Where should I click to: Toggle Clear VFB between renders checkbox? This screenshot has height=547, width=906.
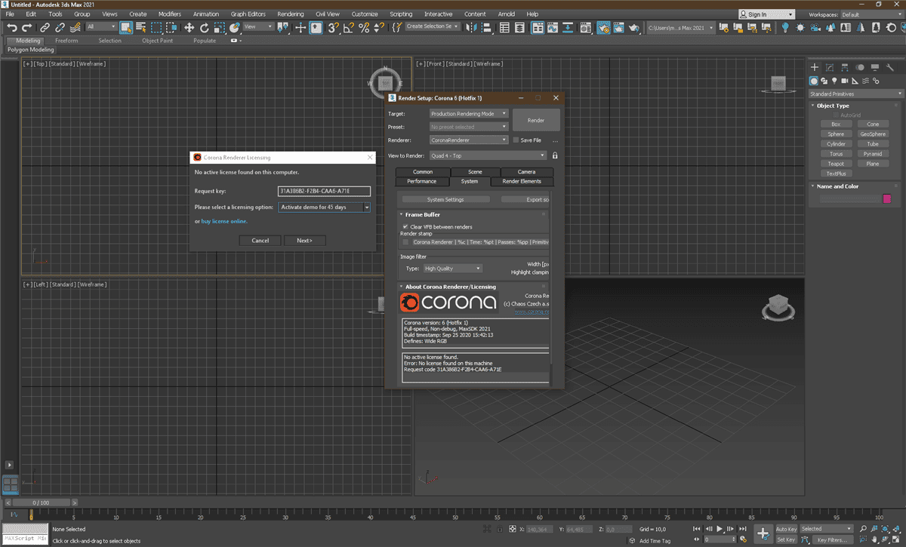tap(405, 226)
